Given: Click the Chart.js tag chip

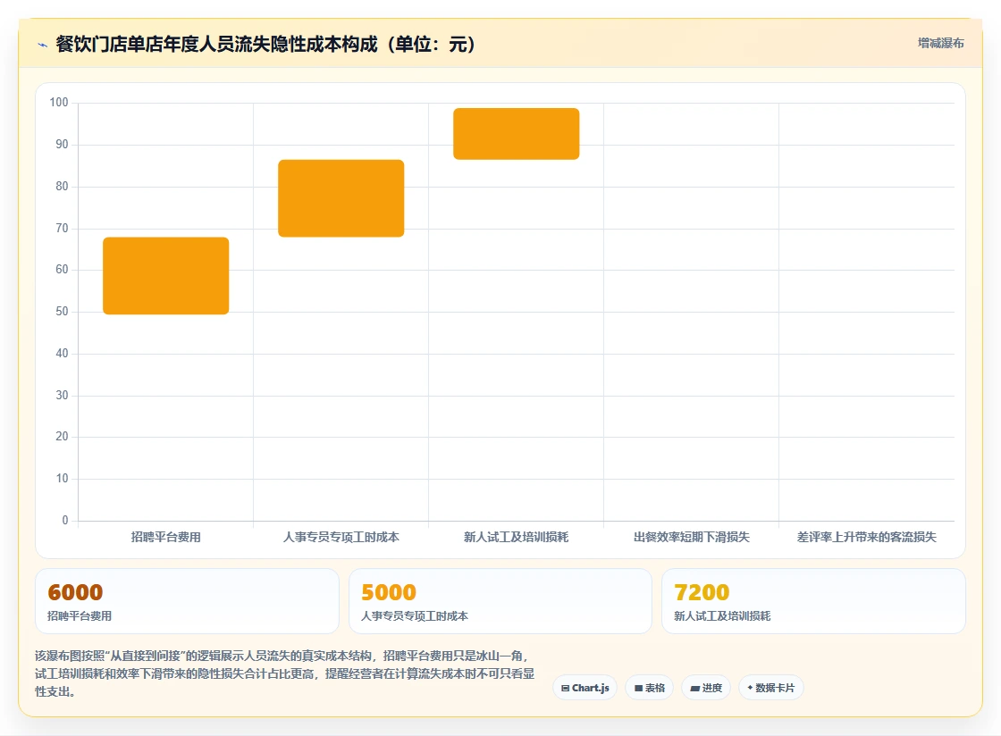Looking at the screenshot, I should pyautogui.click(x=585, y=688).
